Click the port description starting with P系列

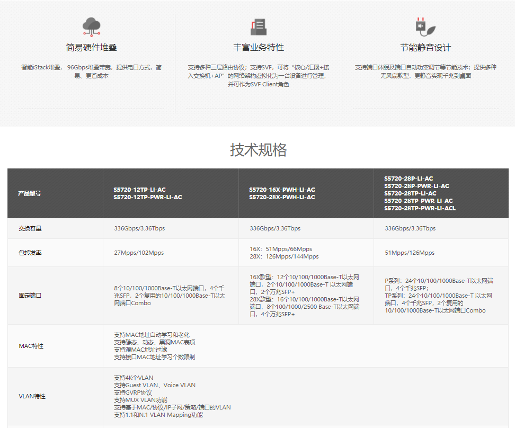tap(439, 284)
